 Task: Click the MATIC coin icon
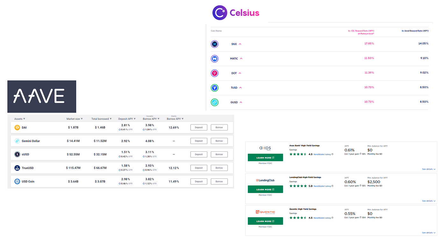coord(215,59)
